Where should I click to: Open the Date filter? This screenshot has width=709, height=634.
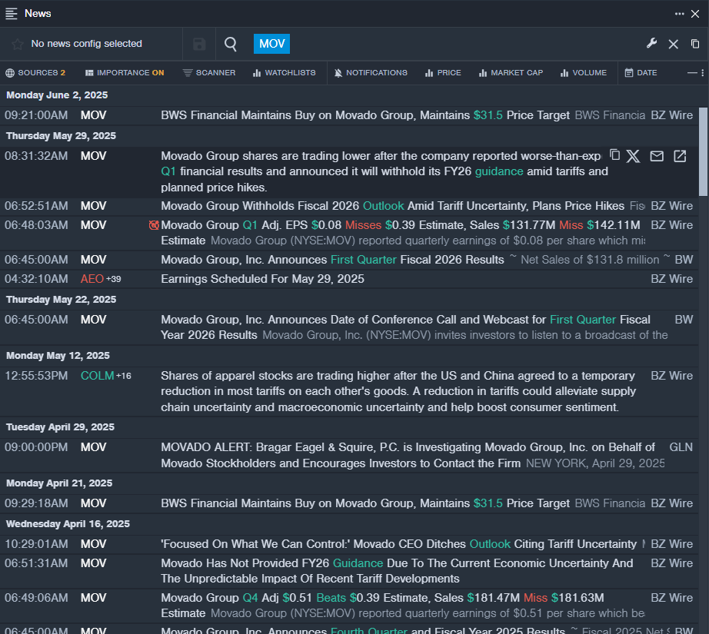[x=641, y=73]
